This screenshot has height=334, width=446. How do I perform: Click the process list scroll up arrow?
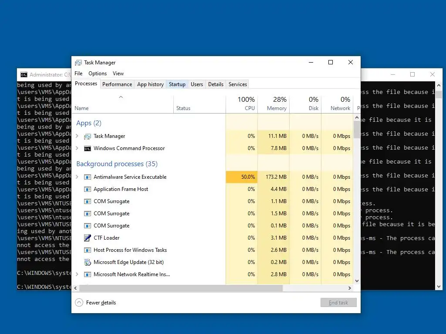pyautogui.click(x=357, y=117)
